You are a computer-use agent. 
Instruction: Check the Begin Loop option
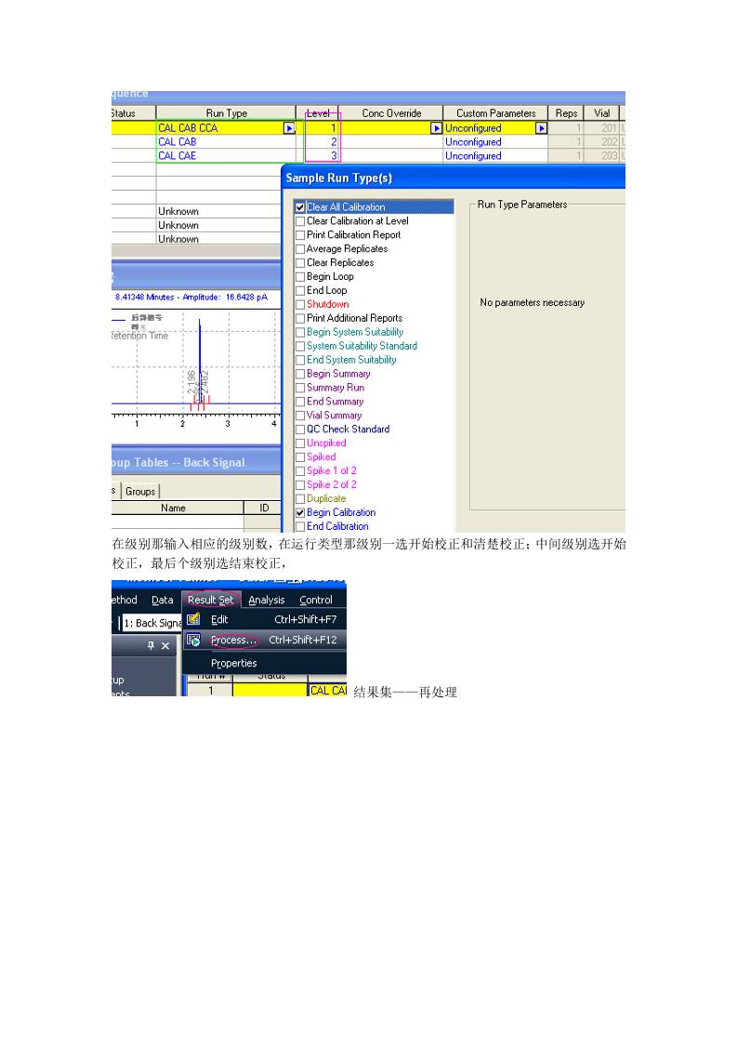pyautogui.click(x=300, y=277)
